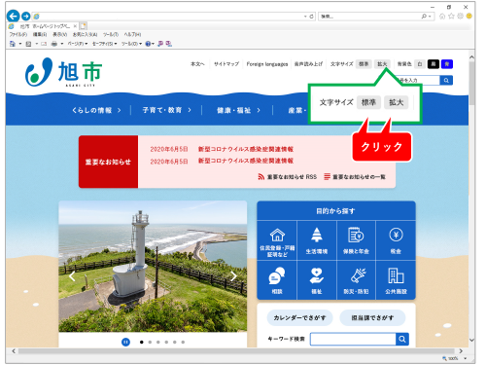The width and height of the screenshot is (486, 365).
Task: Set text size with header 標準 button
Action: pyautogui.click(x=364, y=64)
